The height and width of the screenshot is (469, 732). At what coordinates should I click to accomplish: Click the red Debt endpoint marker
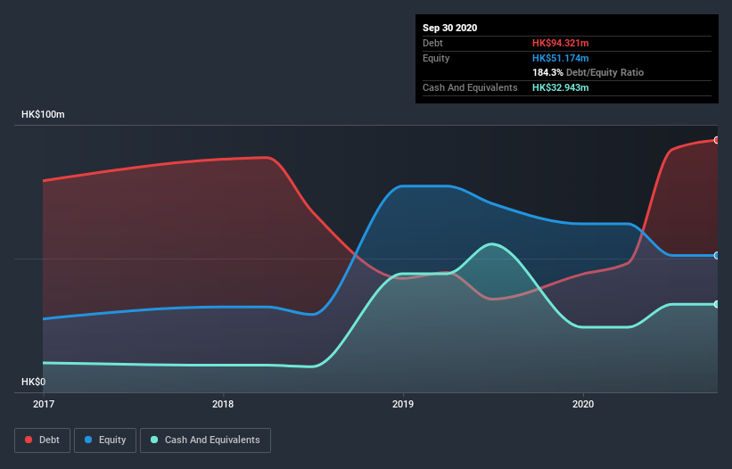(x=717, y=140)
